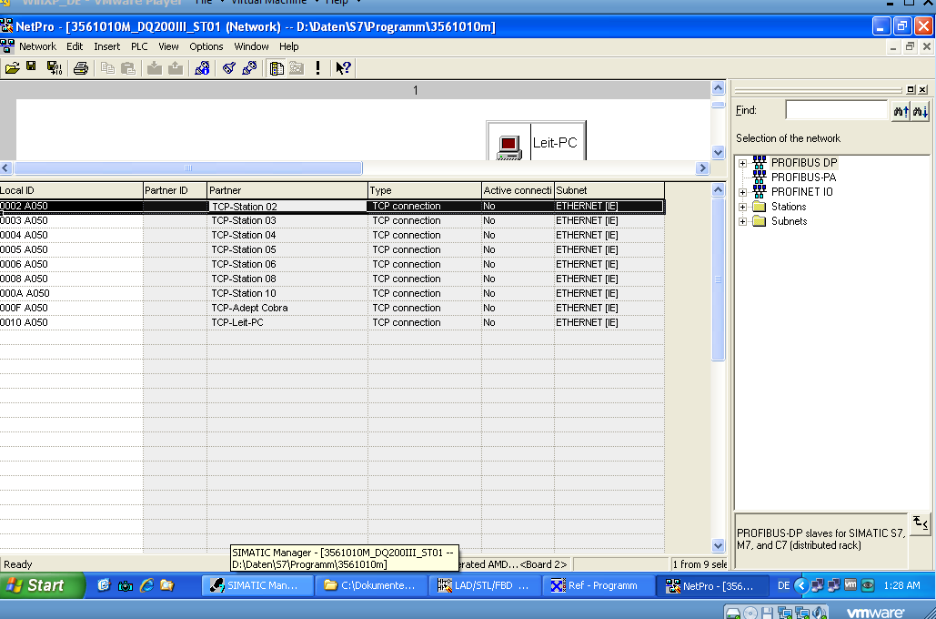The width and height of the screenshot is (936, 619).
Task: Switch to Ref - Programm taskbar button
Action: pos(599,585)
